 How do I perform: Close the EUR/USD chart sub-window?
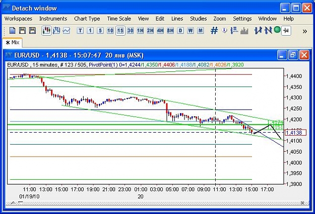click(304, 55)
